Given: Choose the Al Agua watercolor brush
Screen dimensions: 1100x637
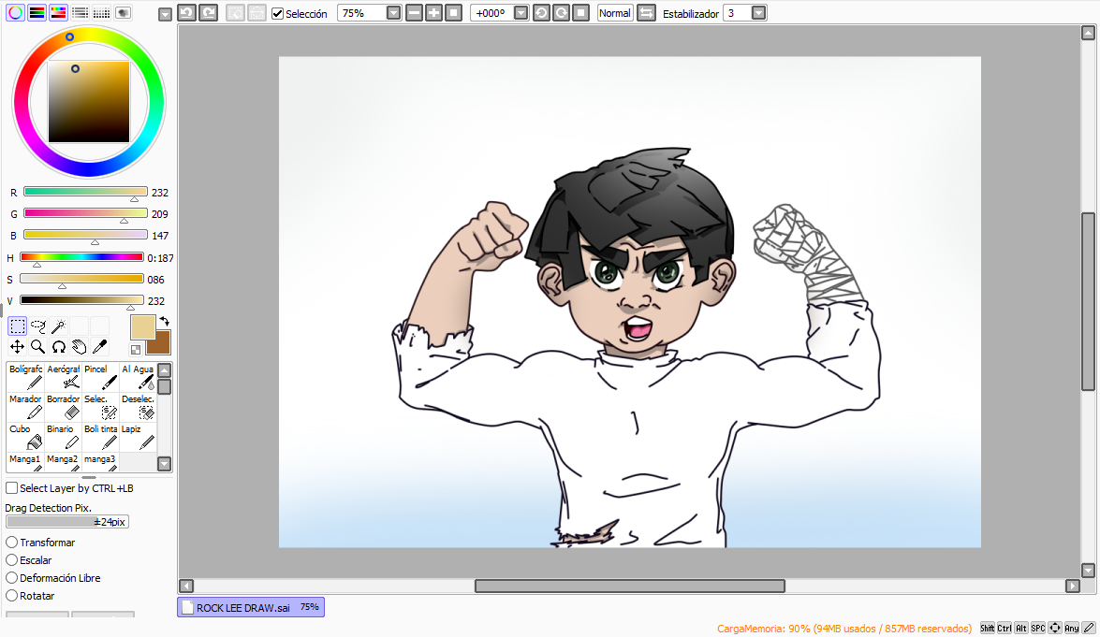Looking at the screenshot, I should click(x=138, y=377).
